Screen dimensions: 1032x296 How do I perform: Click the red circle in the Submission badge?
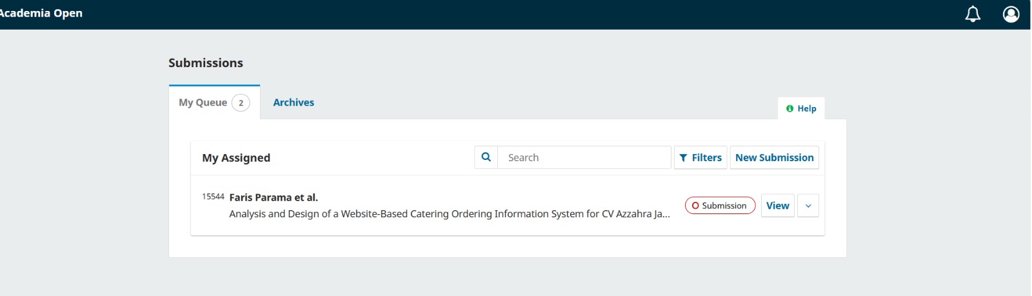(x=695, y=206)
